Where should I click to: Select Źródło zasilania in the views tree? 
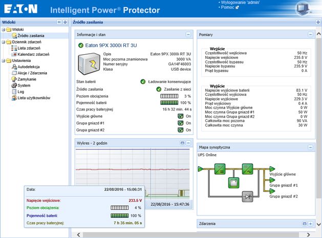[x=31, y=36]
